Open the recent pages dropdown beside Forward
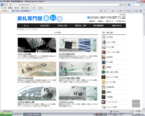Viewport: 145px width, 116px height. (8, 5)
